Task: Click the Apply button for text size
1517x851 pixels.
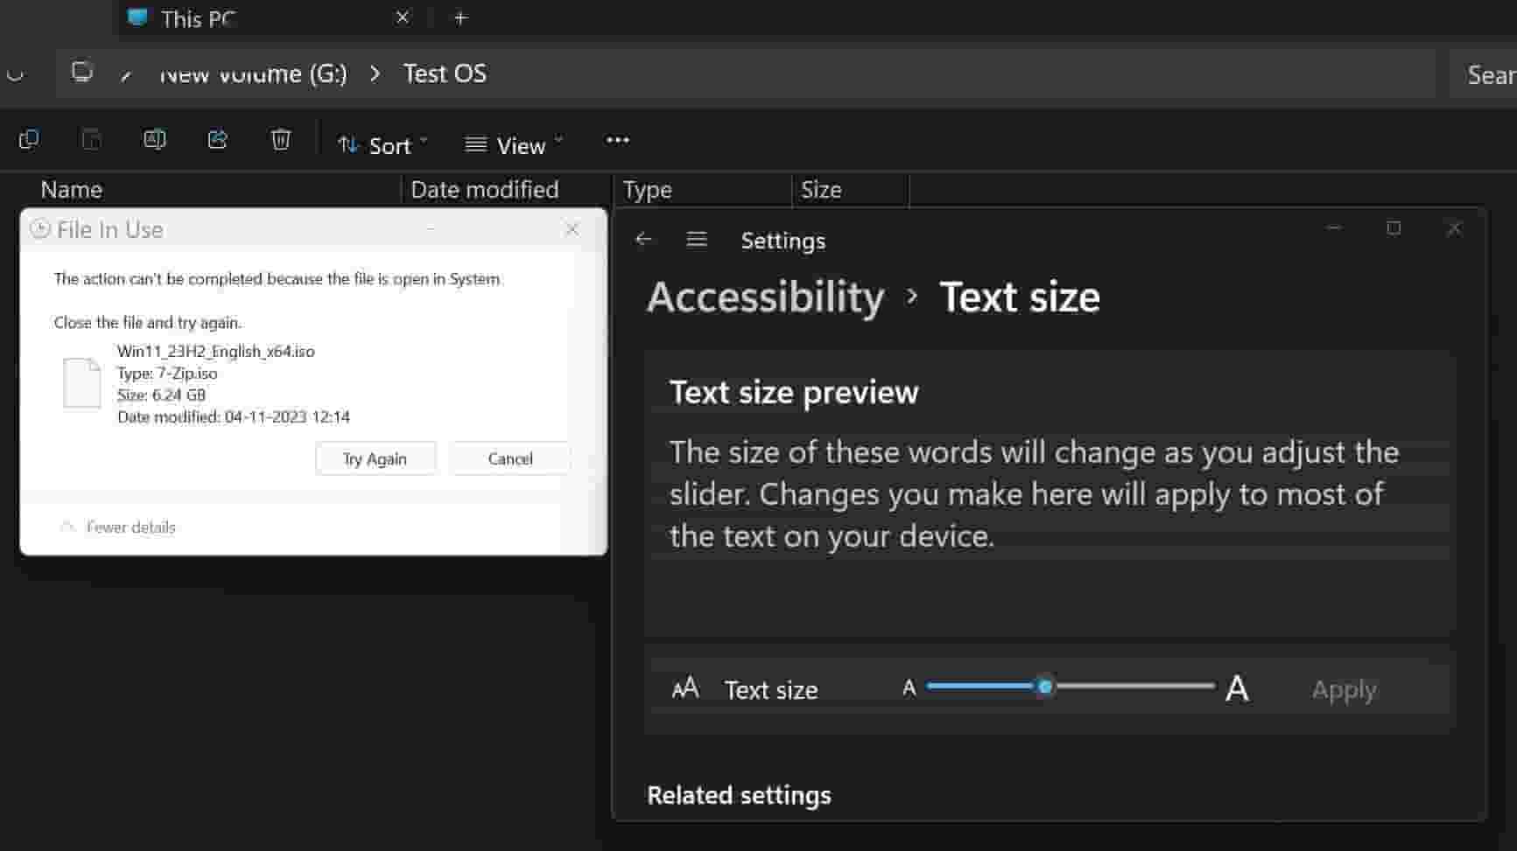Action: click(1344, 690)
